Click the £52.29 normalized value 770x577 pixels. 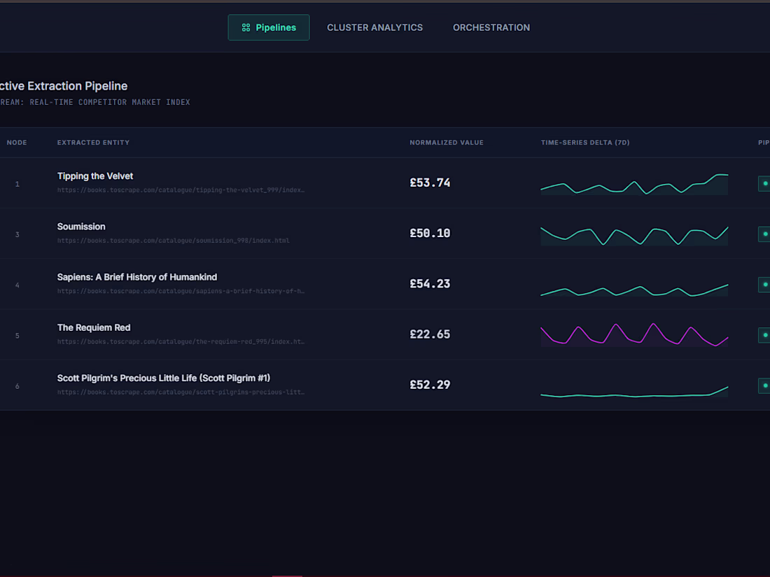430,385
